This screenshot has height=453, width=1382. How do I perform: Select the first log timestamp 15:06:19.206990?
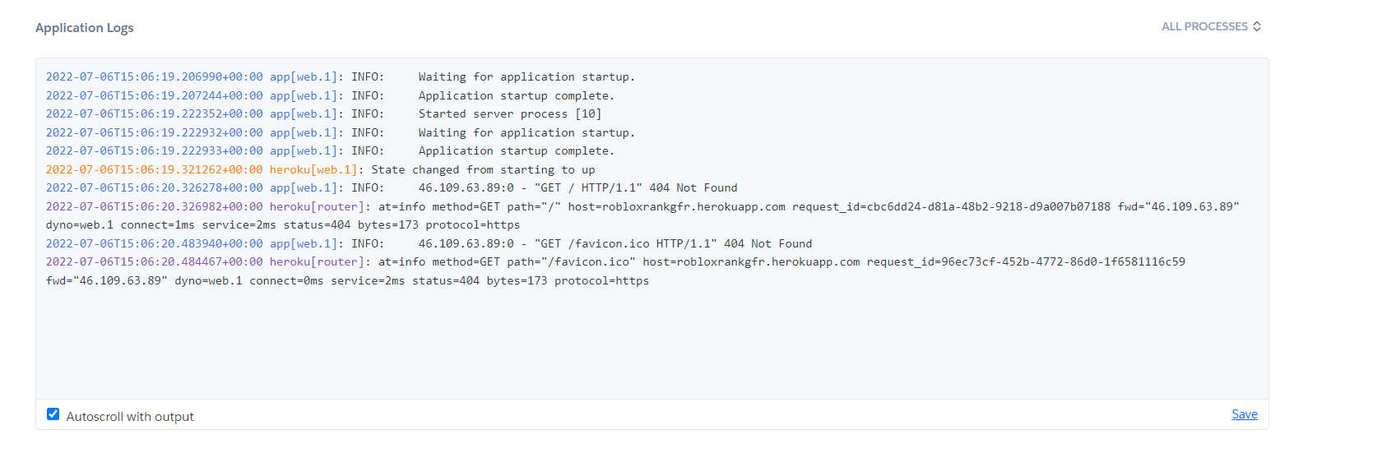(x=155, y=77)
